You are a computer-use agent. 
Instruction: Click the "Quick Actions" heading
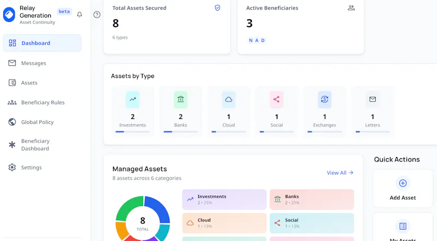pos(397,159)
